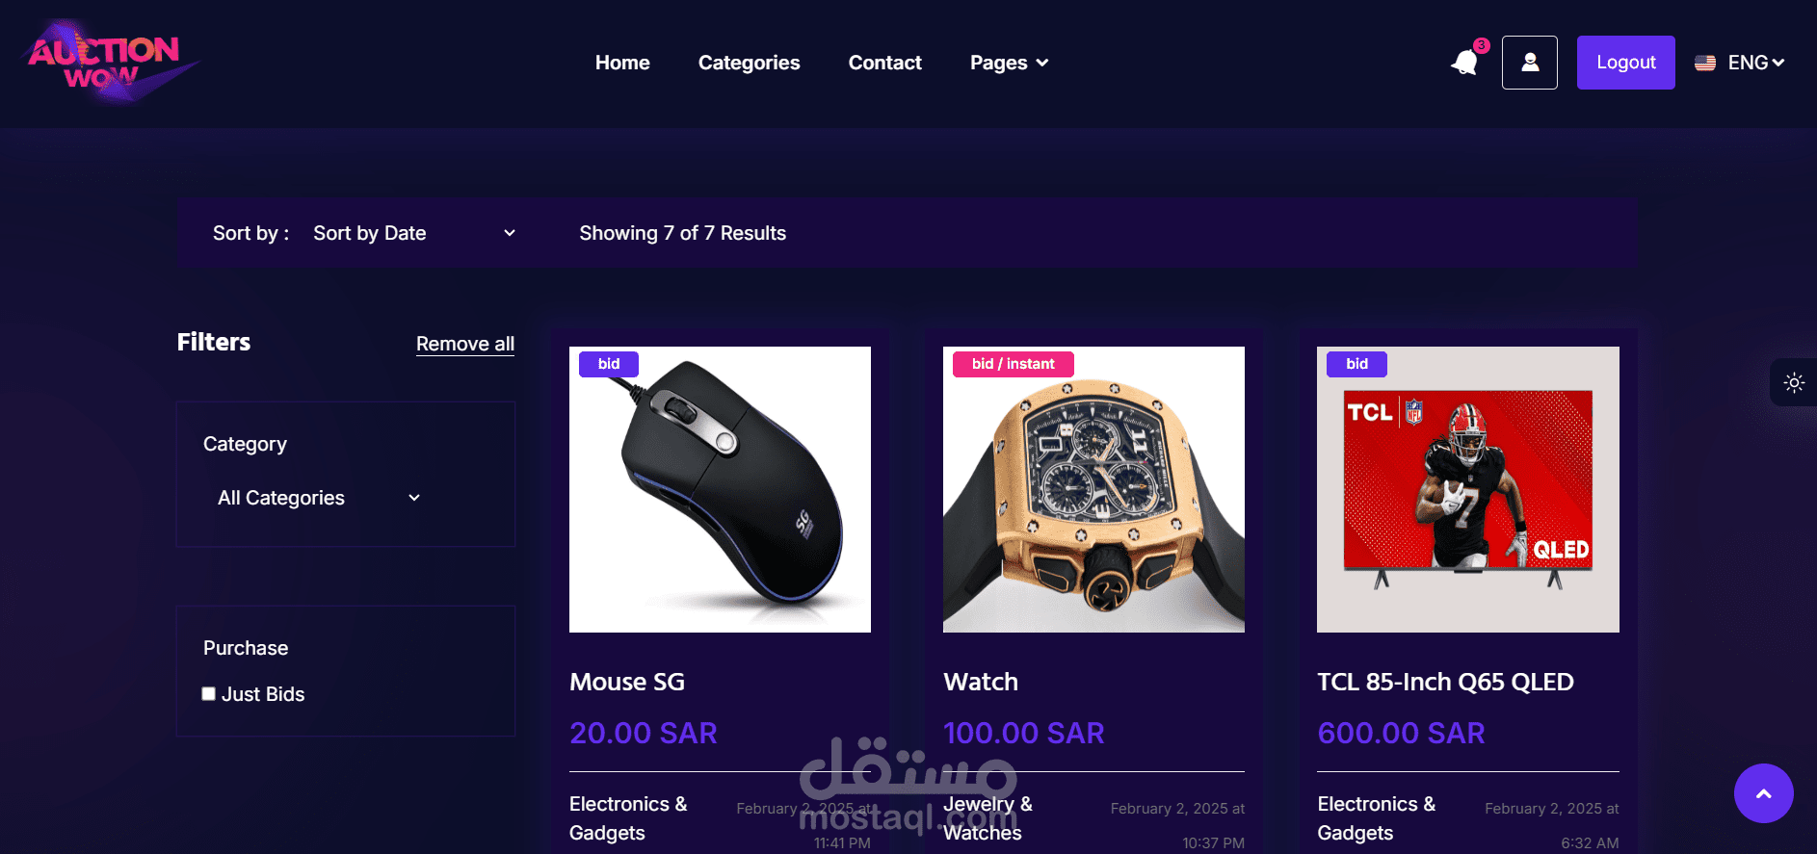Click the Remove all filters link

point(465,344)
